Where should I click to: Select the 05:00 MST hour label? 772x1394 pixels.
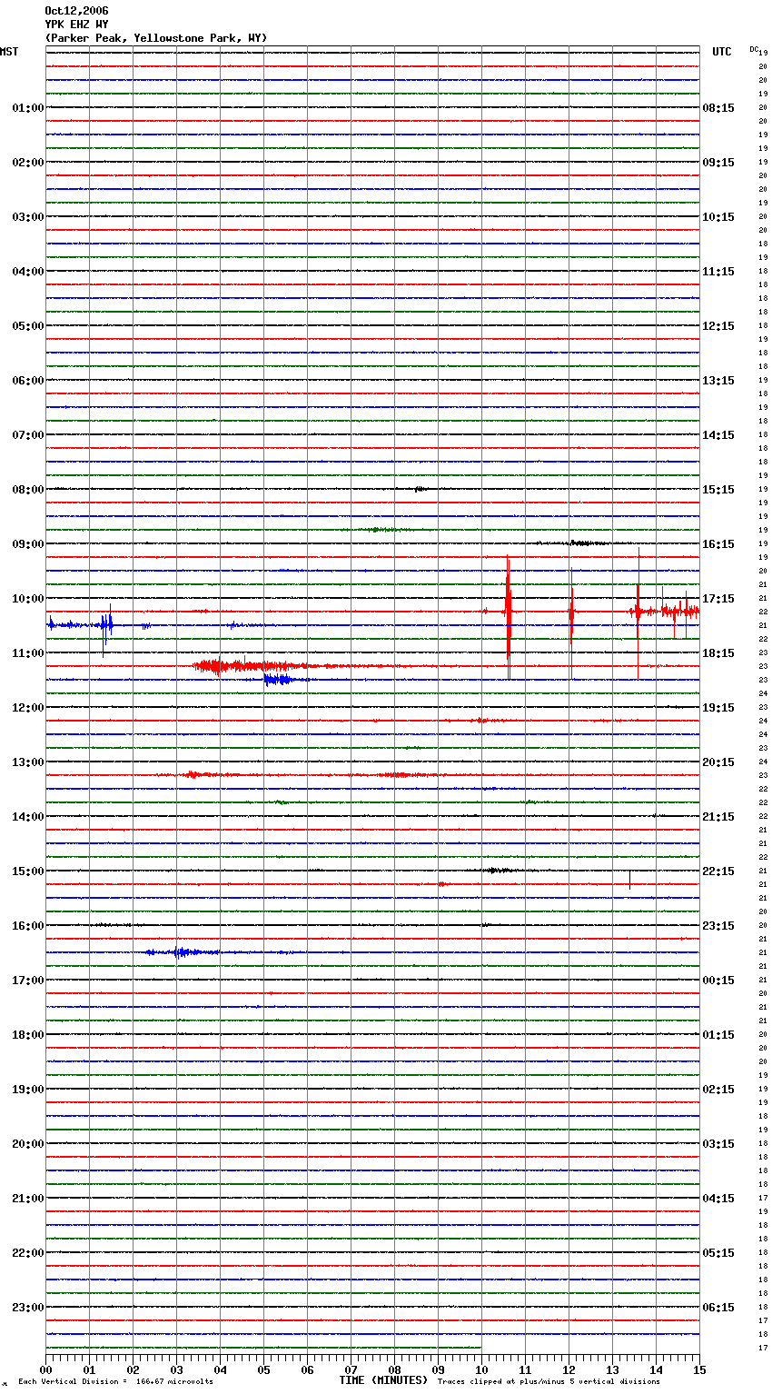tap(27, 326)
